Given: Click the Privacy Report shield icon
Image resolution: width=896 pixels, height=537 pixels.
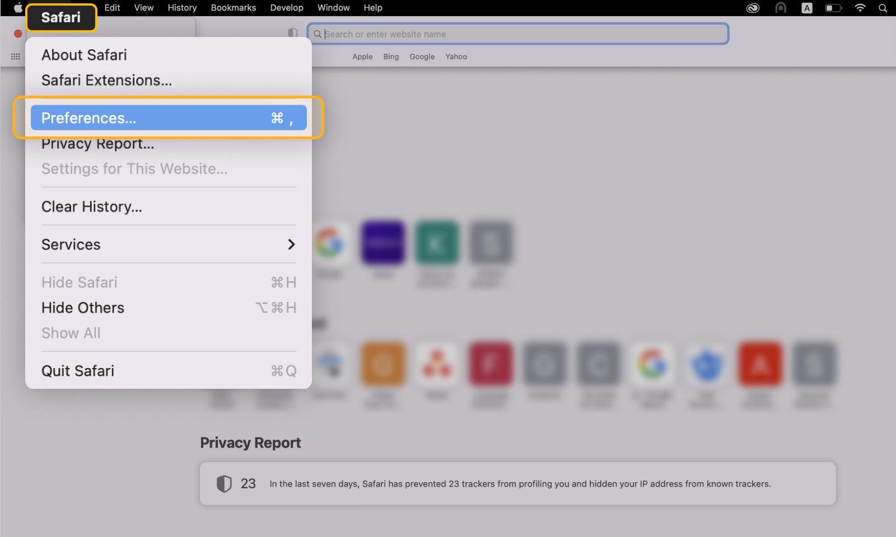Looking at the screenshot, I should [224, 484].
